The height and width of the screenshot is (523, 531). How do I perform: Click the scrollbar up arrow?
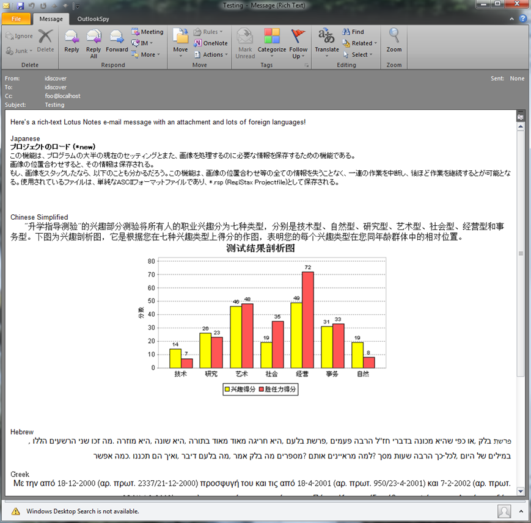pyautogui.click(x=521, y=127)
